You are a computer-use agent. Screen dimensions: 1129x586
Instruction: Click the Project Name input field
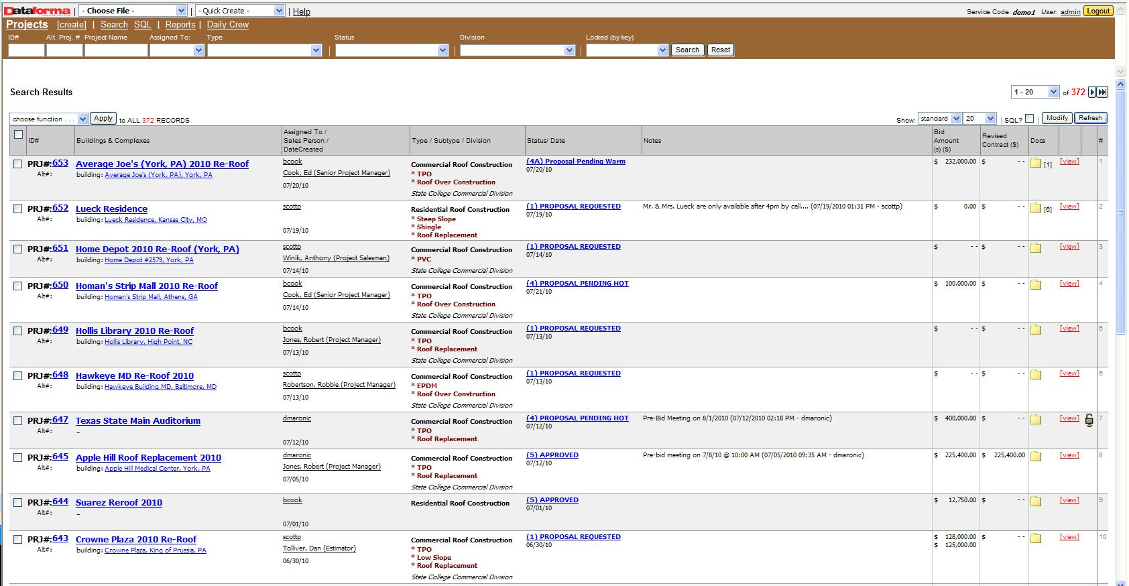115,50
